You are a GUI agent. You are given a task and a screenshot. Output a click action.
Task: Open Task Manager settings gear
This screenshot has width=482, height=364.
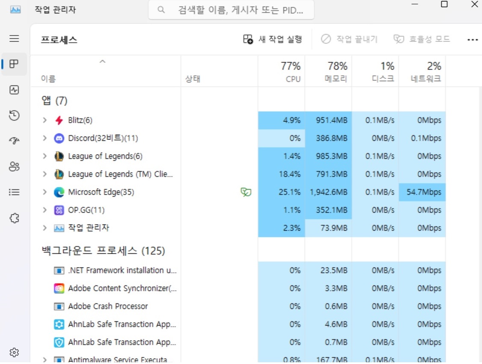pos(14,352)
